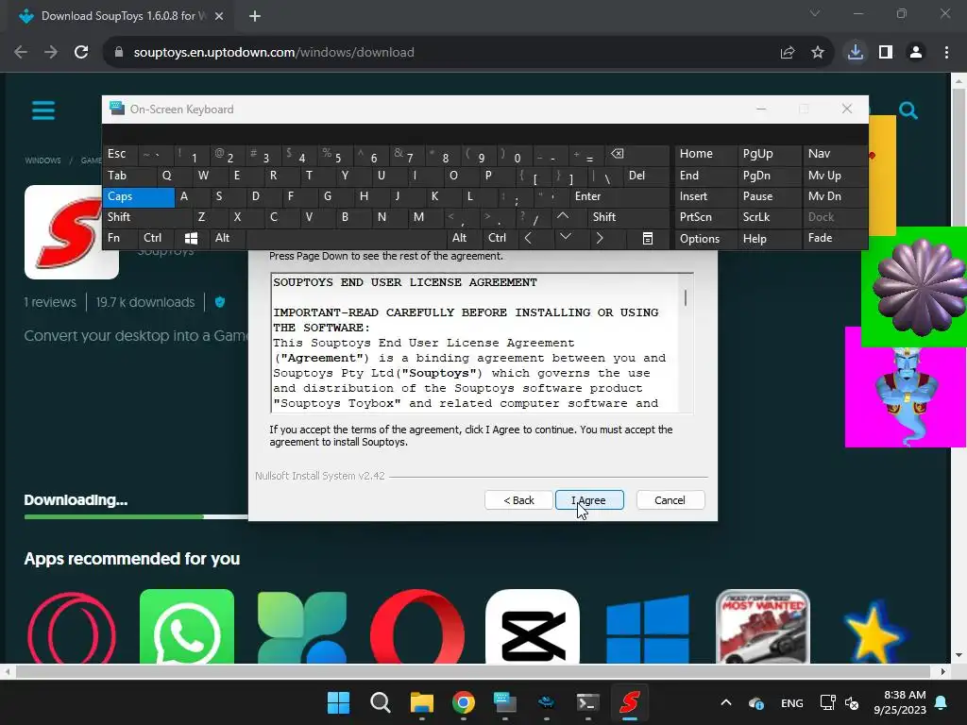Click up arrow key on keyboard
Image resolution: width=967 pixels, height=725 pixels.
pyautogui.click(x=568, y=217)
